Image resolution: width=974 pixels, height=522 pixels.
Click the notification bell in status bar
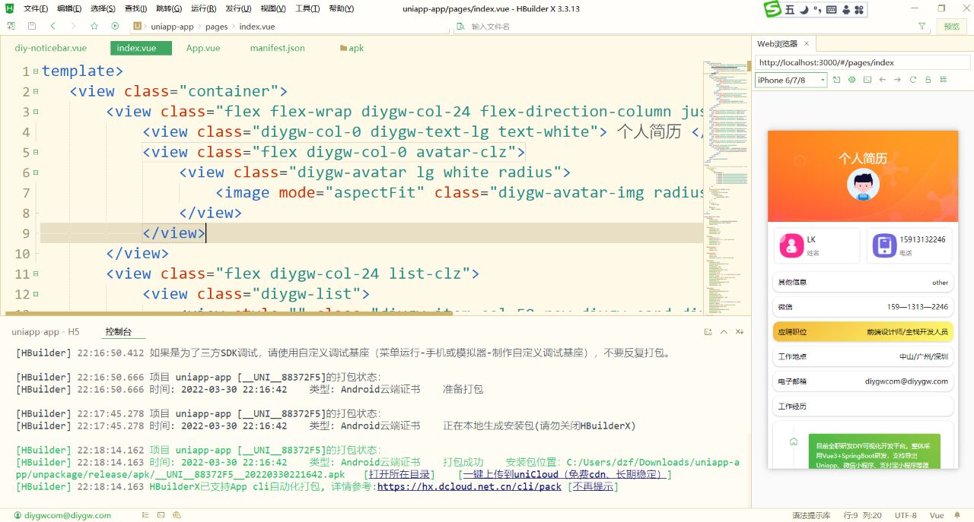click(x=956, y=514)
